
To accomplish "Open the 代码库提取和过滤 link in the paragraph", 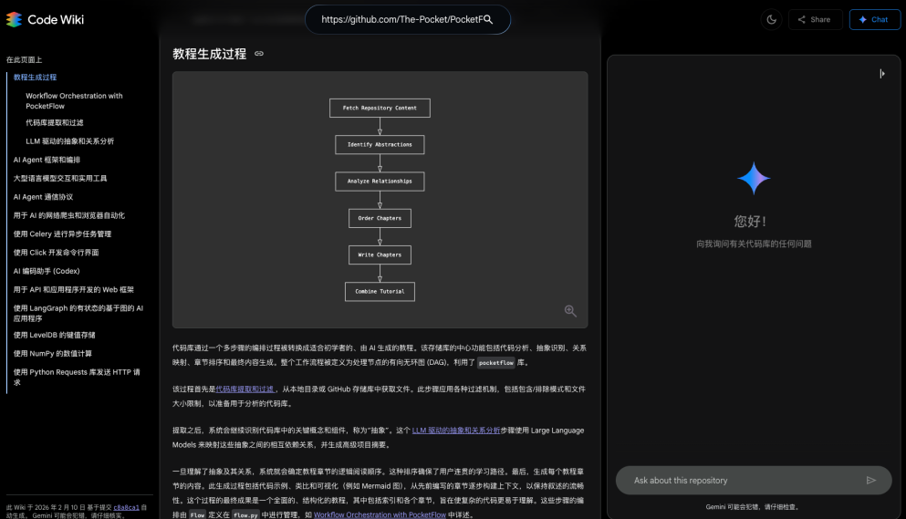I will [x=245, y=389].
